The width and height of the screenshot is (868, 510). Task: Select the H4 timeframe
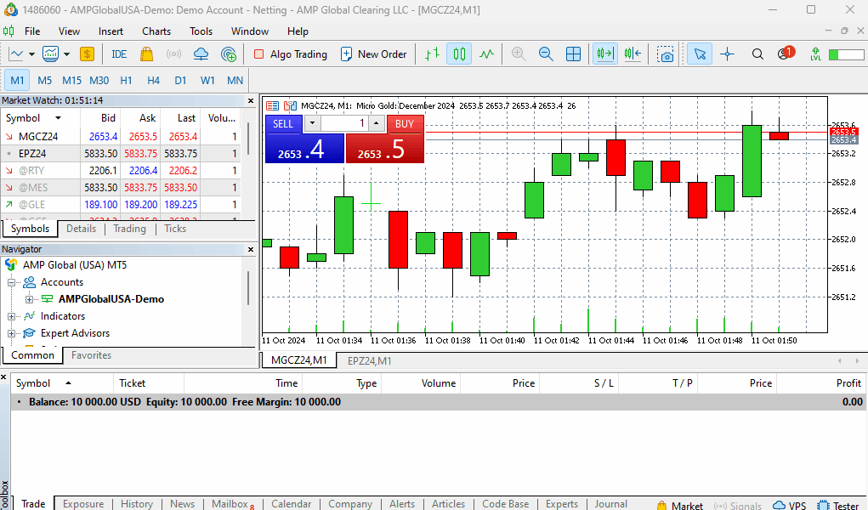click(x=153, y=80)
